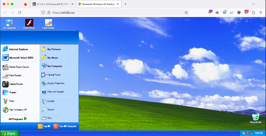Screen dimensions: 266x136
Task: Switch to the Japanese WindowsXP browser tab
Action: point(53,4)
